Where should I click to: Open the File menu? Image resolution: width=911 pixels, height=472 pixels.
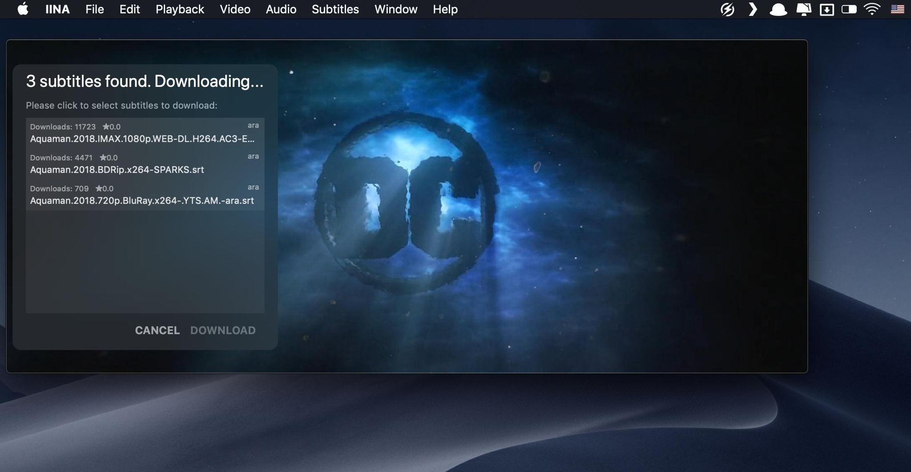point(95,9)
